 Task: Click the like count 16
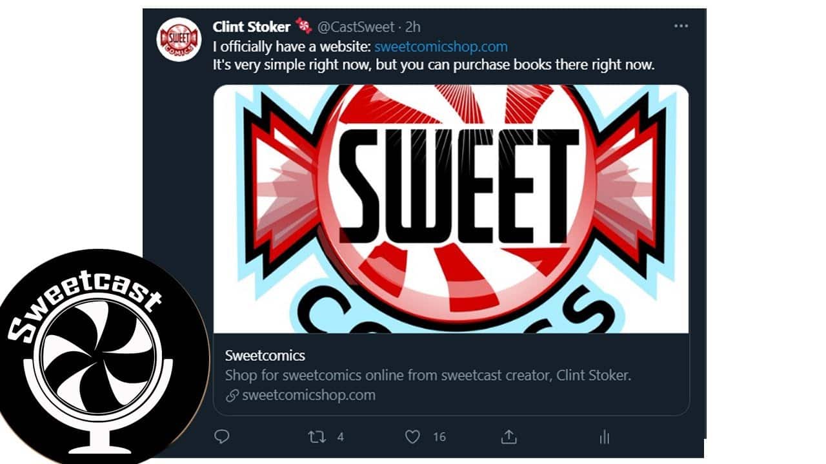(439, 437)
